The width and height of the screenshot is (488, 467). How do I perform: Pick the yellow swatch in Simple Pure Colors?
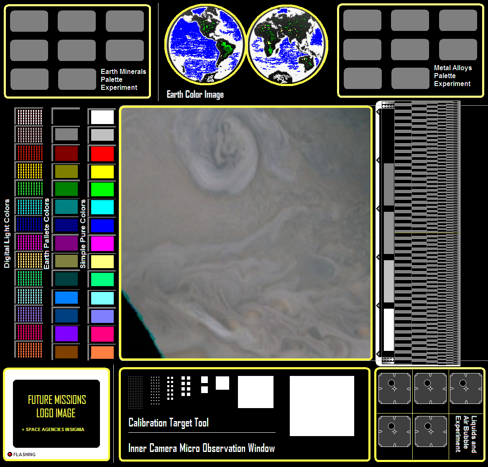pos(102,172)
